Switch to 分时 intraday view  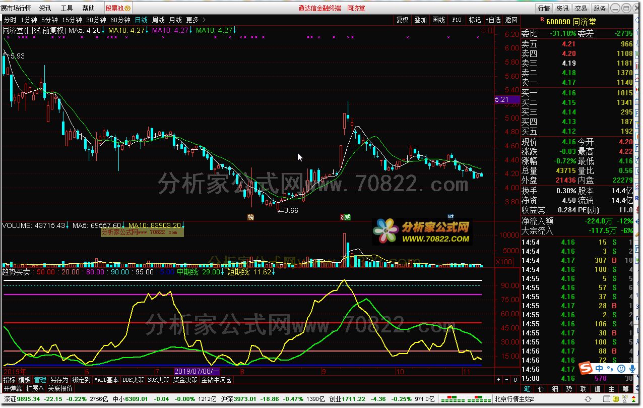[10, 20]
